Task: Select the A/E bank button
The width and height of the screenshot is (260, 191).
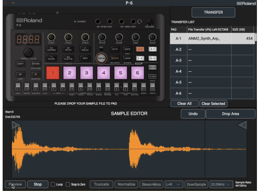Action: pos(140,49)
